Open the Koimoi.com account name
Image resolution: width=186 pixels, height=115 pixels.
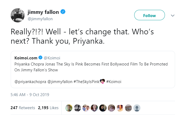click(26, 57)
